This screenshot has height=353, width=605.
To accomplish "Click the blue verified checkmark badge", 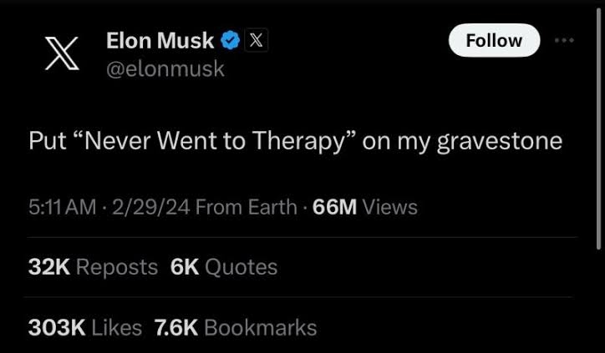I will point(231,38).
